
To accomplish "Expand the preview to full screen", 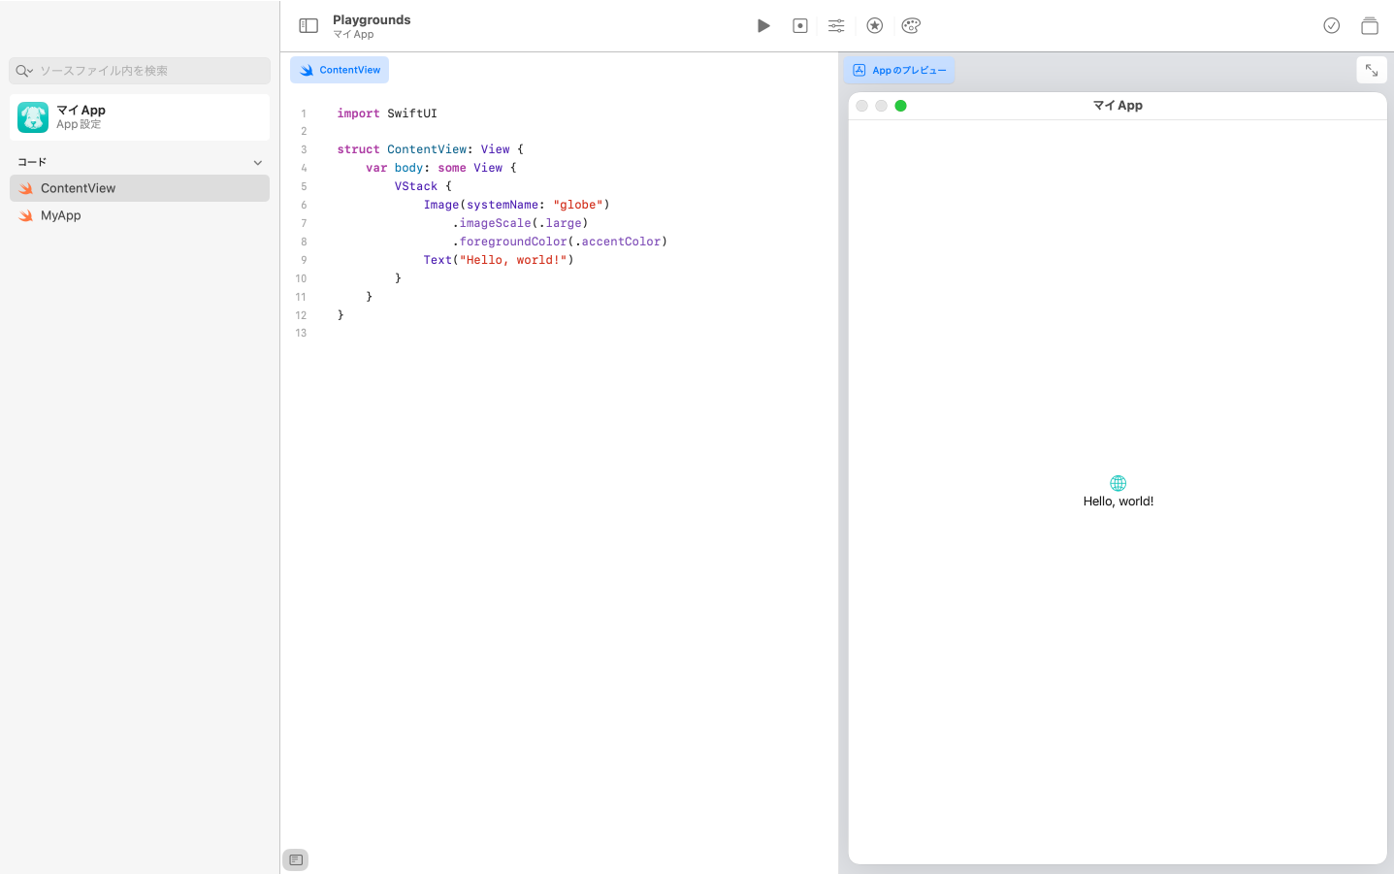I will [1371, 69].
